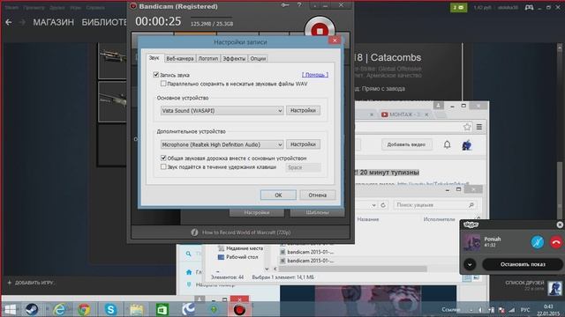
Task: Open YouTube account avatar
Action: (x=467, y=144)
